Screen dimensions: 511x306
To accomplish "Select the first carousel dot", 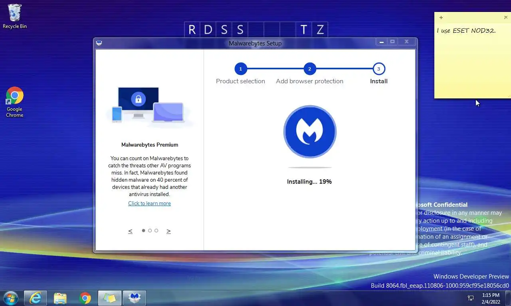I will tap(143, 230).
